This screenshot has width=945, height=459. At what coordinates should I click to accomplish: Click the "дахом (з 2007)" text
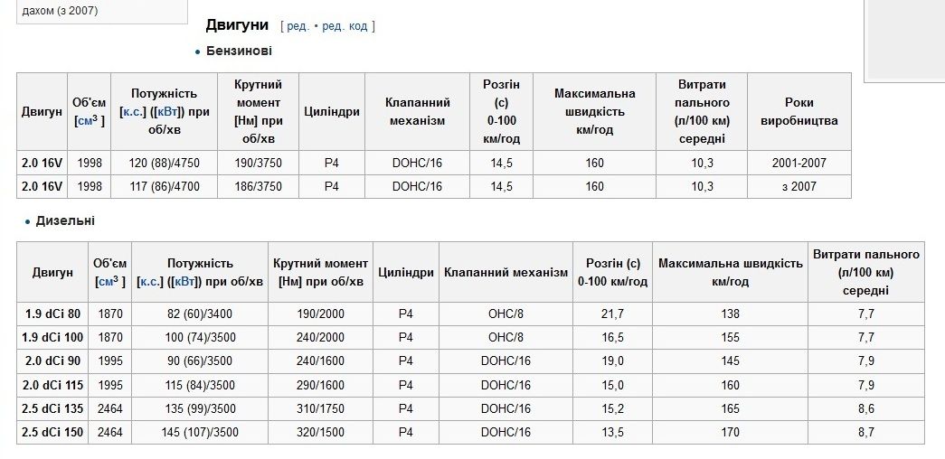60,11
